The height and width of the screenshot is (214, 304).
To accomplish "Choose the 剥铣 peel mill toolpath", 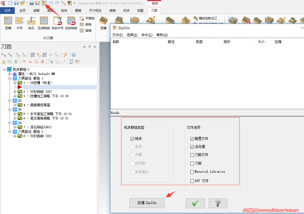I will [x=86, y=24].
